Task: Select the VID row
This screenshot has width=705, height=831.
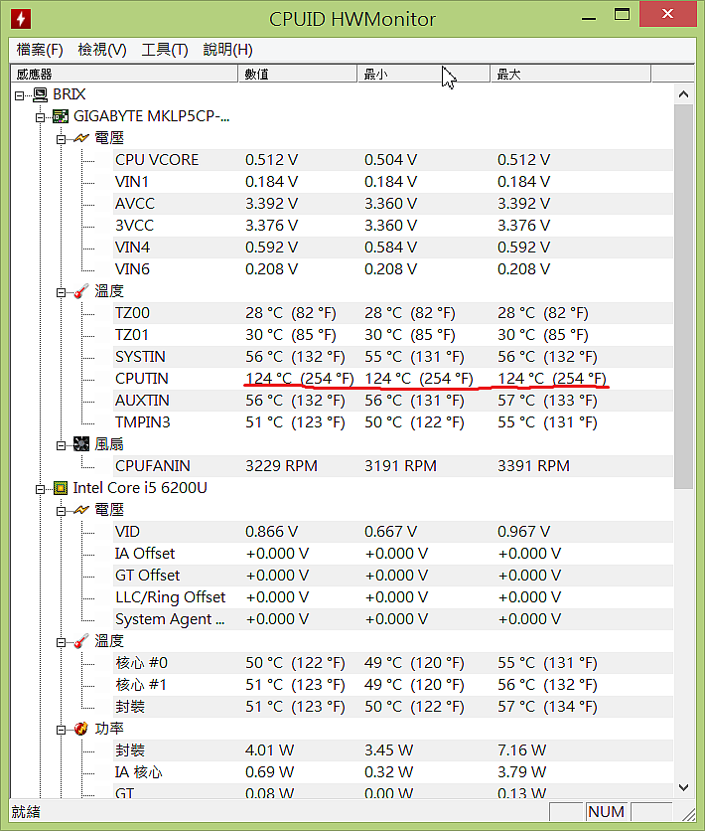Action: [x=393, y=532]
